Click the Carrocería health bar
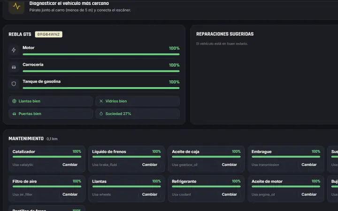The image size is (338, 211). coord(101,71)
